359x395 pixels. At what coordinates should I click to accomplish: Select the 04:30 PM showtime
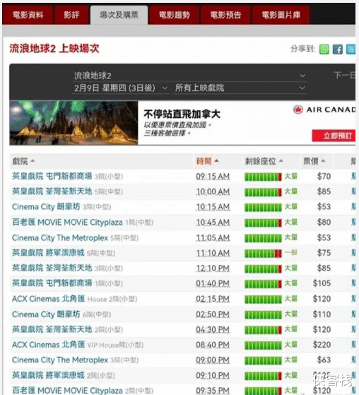coord(213,330)
